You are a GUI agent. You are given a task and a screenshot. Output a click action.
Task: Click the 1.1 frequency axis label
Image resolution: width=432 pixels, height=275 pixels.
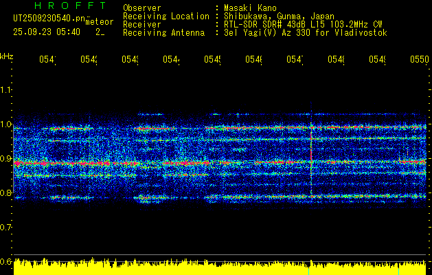pyautogui.click(x=5, y=90)
